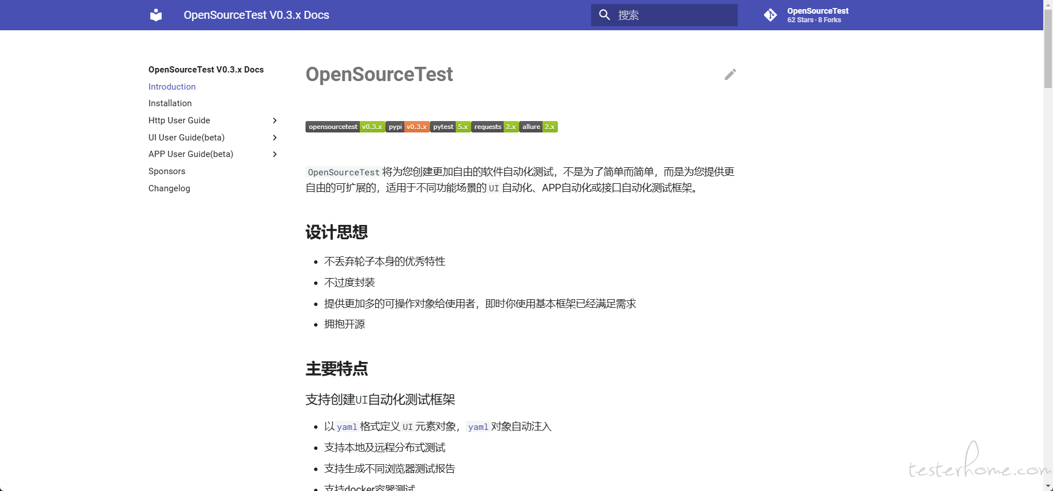Click the header title OpenSourceTest V0.3.x Docs
The height and width of the screenshot is (491, 1053).
click(256, 15)
